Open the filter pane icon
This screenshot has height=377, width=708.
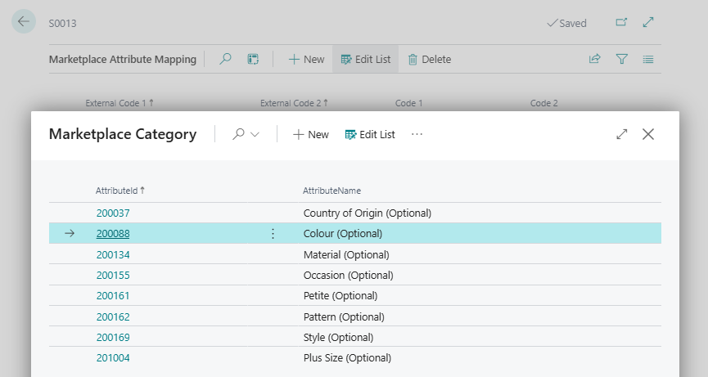[622, 59]
